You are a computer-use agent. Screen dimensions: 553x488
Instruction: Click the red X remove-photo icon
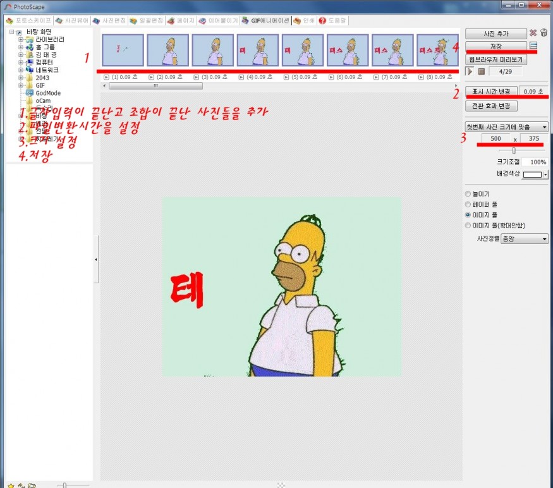point(533,33)
